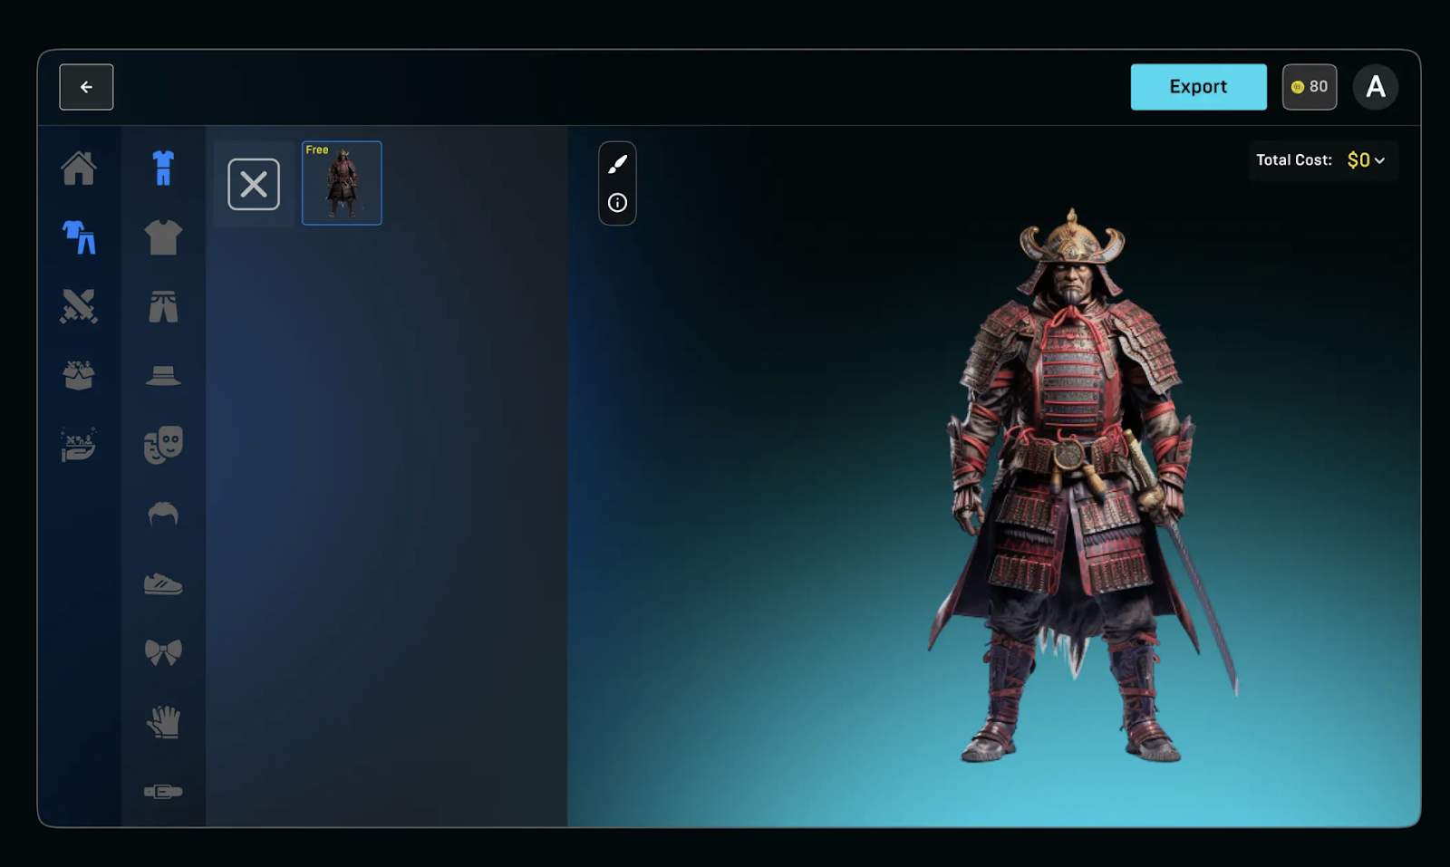The width and height of the screenshot is (1450, 867).
Task: Select the Outfits clothing category icon
Action: click(79, 237)
